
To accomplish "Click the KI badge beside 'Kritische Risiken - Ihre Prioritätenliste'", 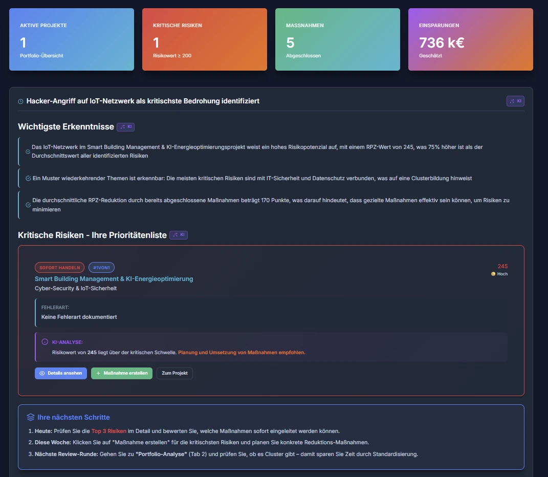I will [179, 234].
